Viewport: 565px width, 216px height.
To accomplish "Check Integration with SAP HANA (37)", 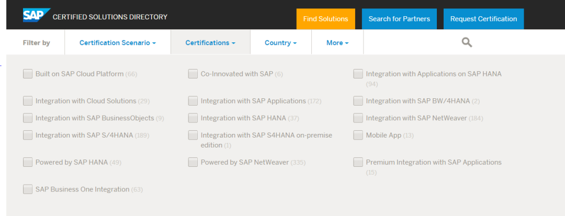I will coord(193,118).
